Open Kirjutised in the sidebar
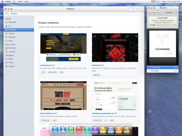 (x=19, y=48)
